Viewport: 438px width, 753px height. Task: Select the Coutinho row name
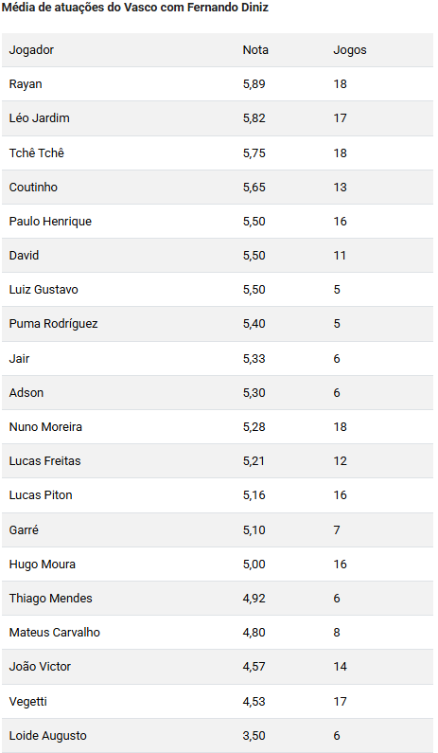[33, 188]
